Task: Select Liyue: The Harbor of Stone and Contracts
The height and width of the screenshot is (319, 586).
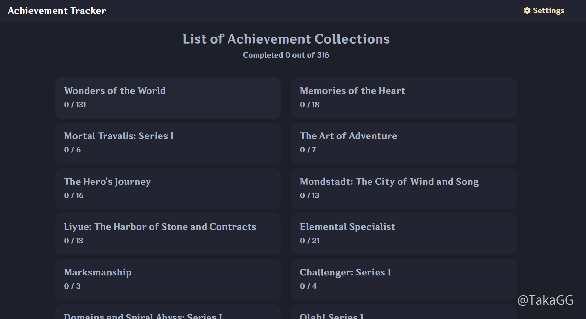Action: pyautogui.click(x=168, y=234)
